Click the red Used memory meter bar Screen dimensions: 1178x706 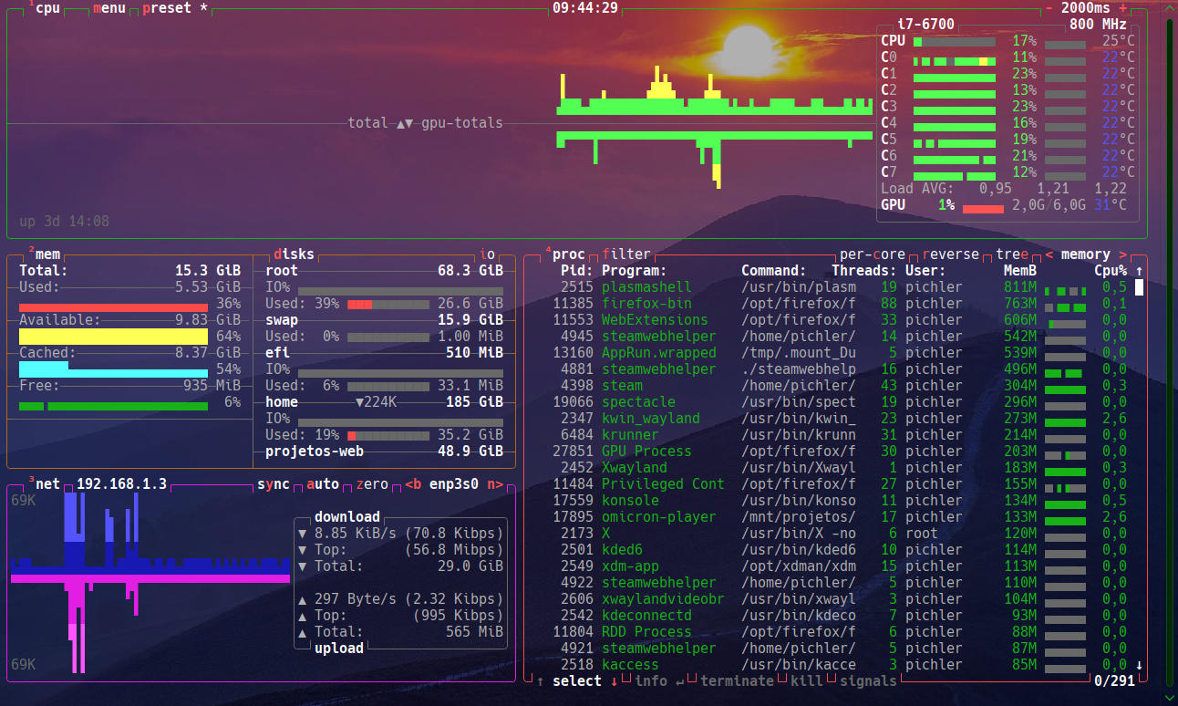pyautogui.click(x=114, y=307)
